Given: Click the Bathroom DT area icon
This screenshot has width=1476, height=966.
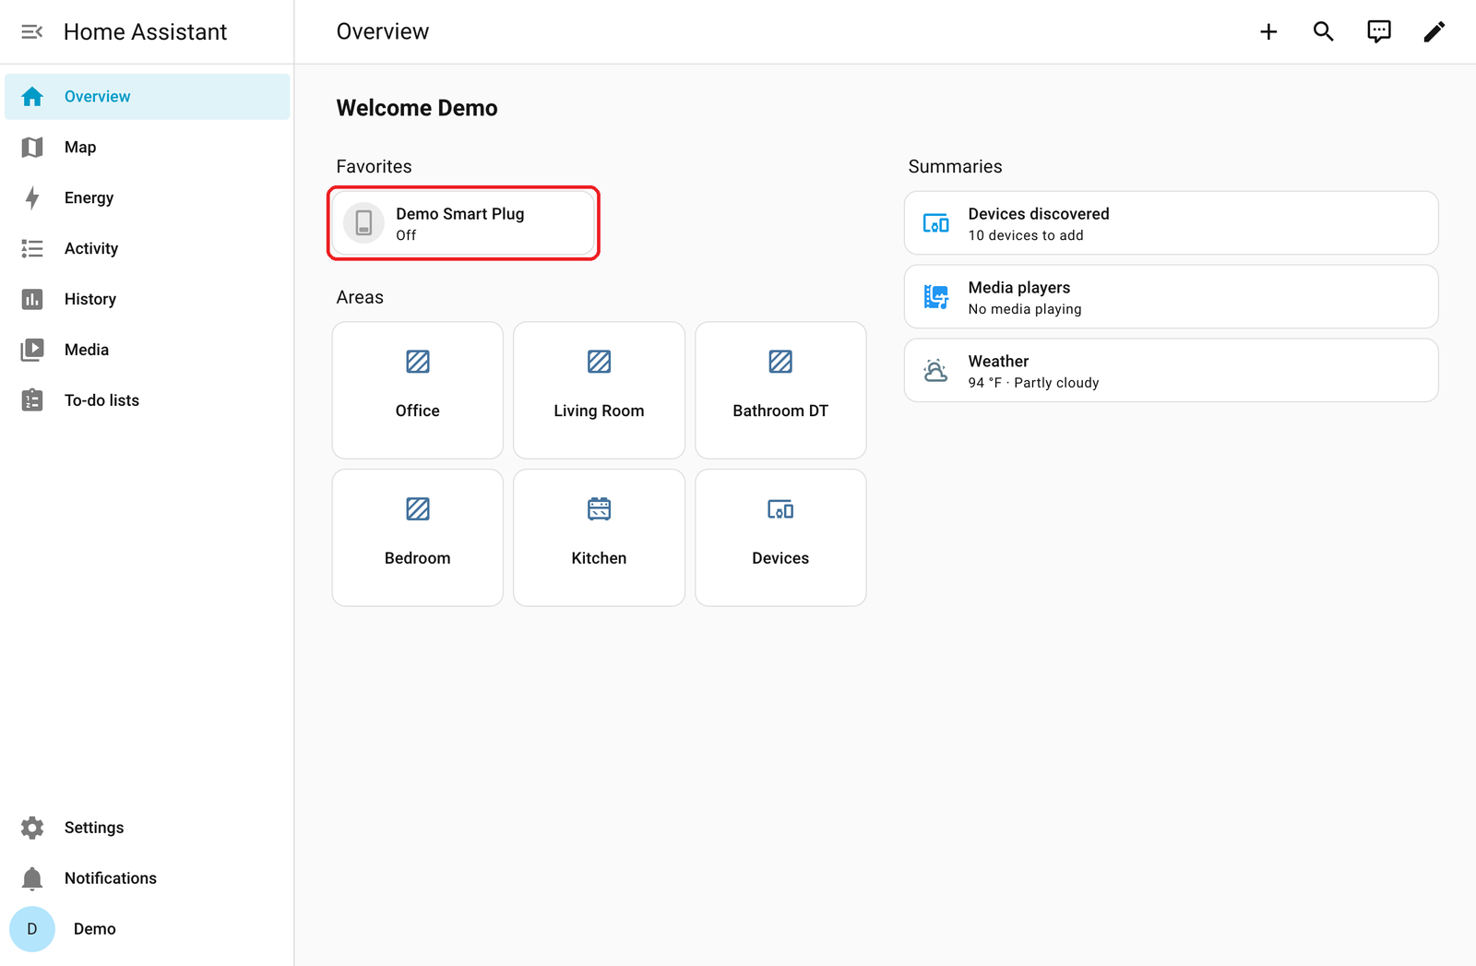Looking at the screenshot, I should tap(780, 362).
